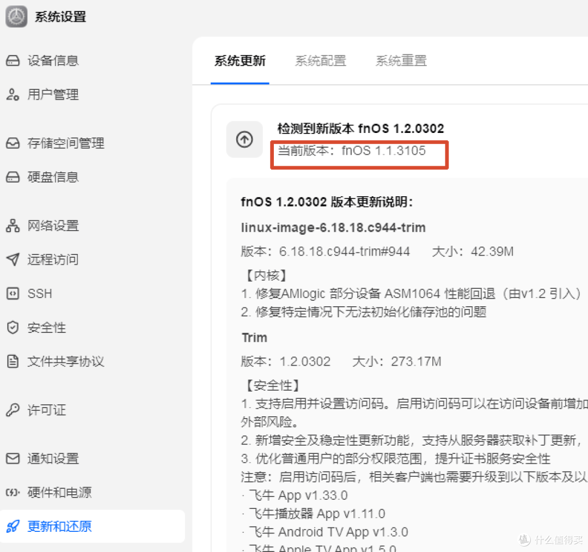Click the 文件共享协议 document icon
The height and width of the screenshot is (552, 588).
13,361
